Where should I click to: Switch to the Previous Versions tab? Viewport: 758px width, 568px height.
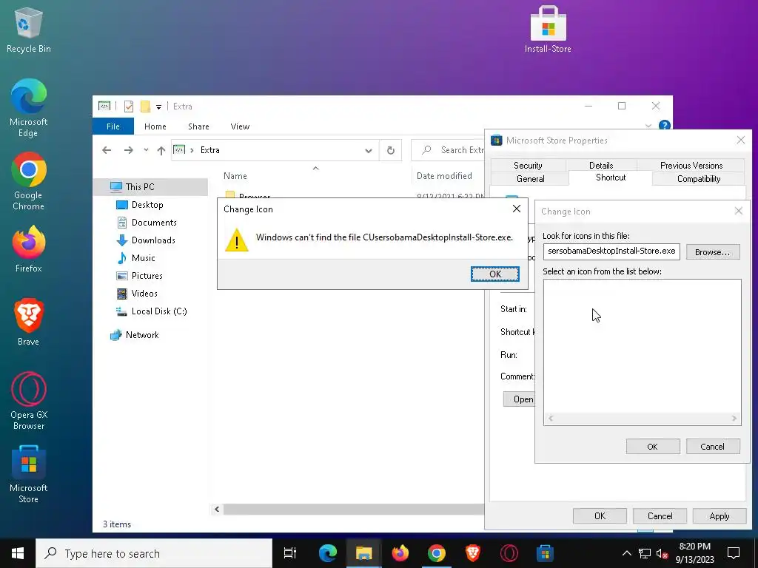point(691,165)
